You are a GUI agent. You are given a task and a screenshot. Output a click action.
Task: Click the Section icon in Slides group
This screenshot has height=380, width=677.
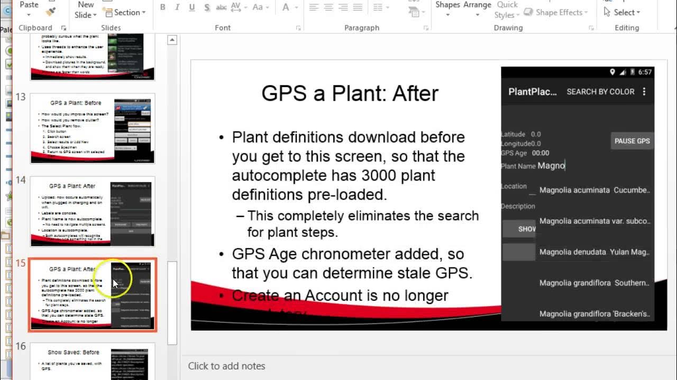point(107,12)
